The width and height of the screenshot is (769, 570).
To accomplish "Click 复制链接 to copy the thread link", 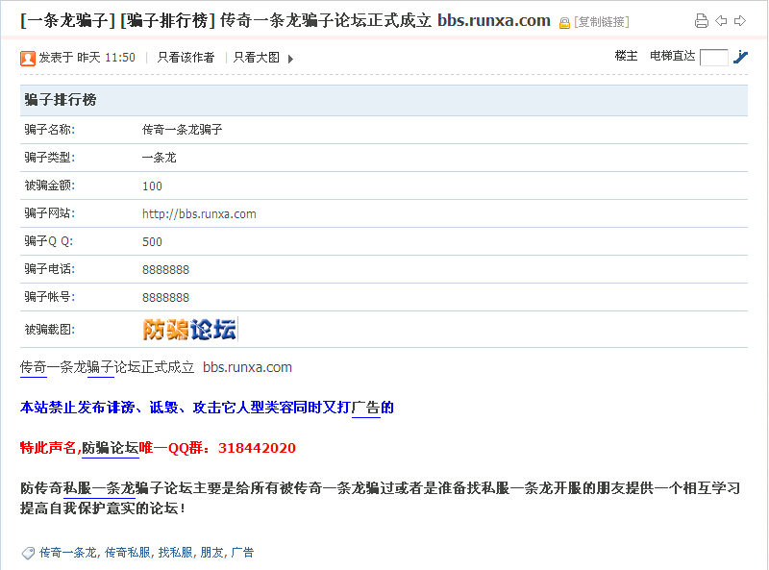I will (602, 22).
